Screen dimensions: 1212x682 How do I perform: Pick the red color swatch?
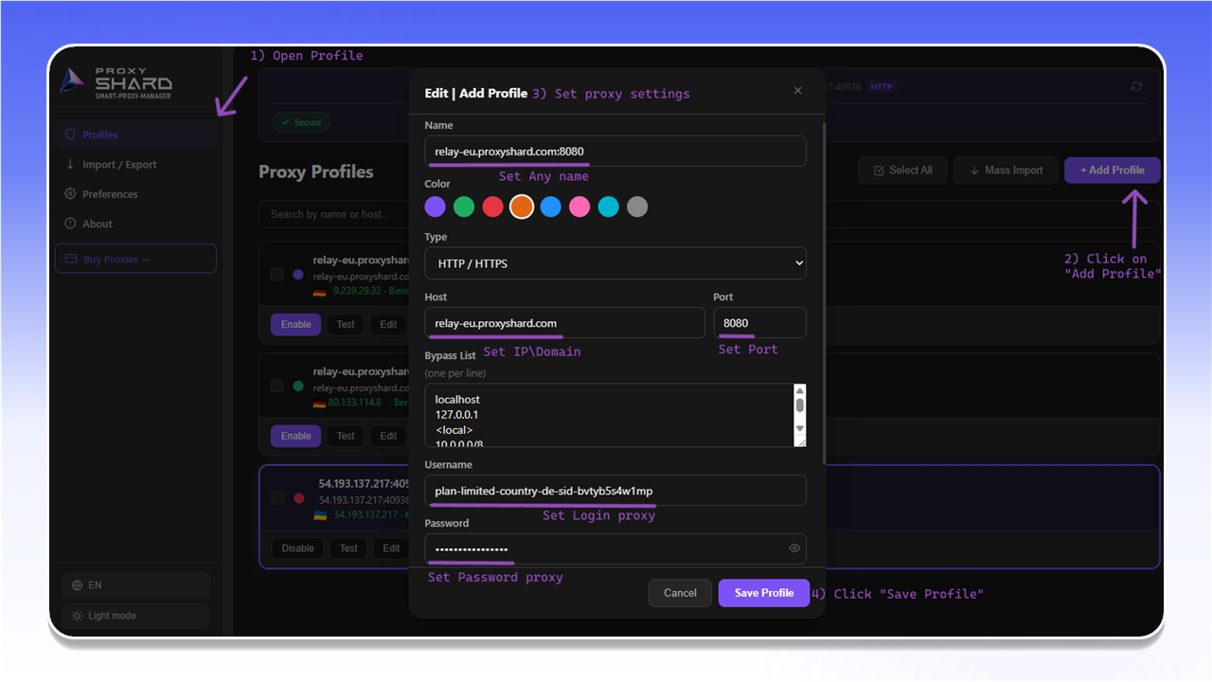click(x=492, y=206)
